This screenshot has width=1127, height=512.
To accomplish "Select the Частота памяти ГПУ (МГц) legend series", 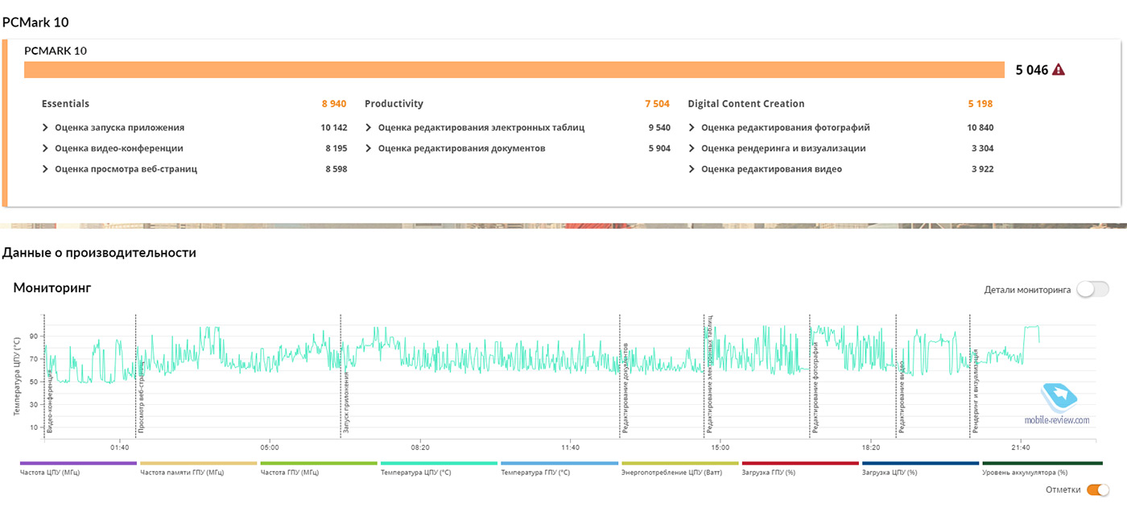I will click(199, 468).
